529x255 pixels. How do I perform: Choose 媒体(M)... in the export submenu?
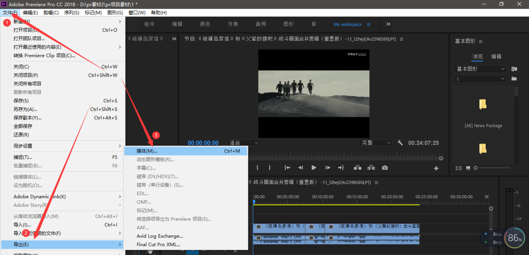186,151
